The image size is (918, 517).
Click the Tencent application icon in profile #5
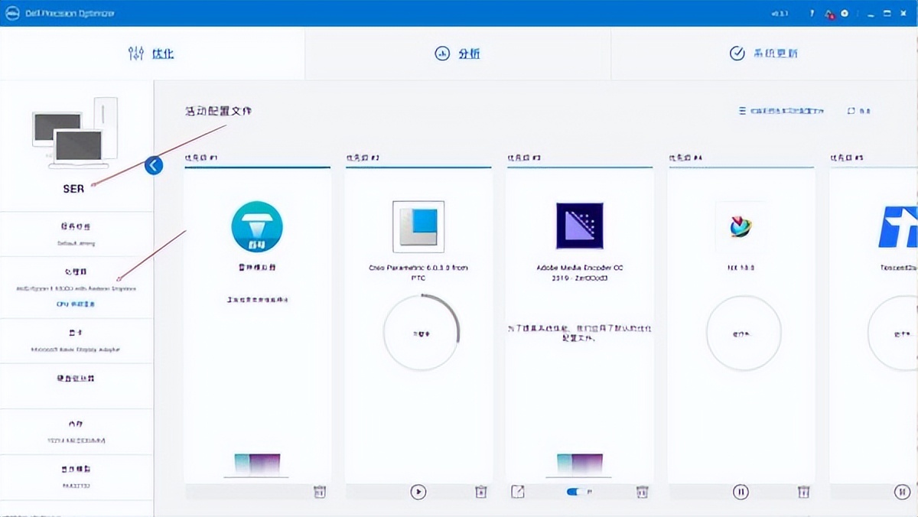click(898, 227)
